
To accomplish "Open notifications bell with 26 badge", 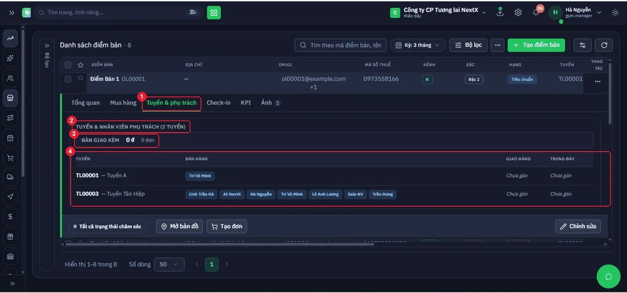I will pos(536,12).
